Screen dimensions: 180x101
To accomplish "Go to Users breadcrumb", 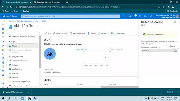I will pyautogui.click(x=37, y=21).
